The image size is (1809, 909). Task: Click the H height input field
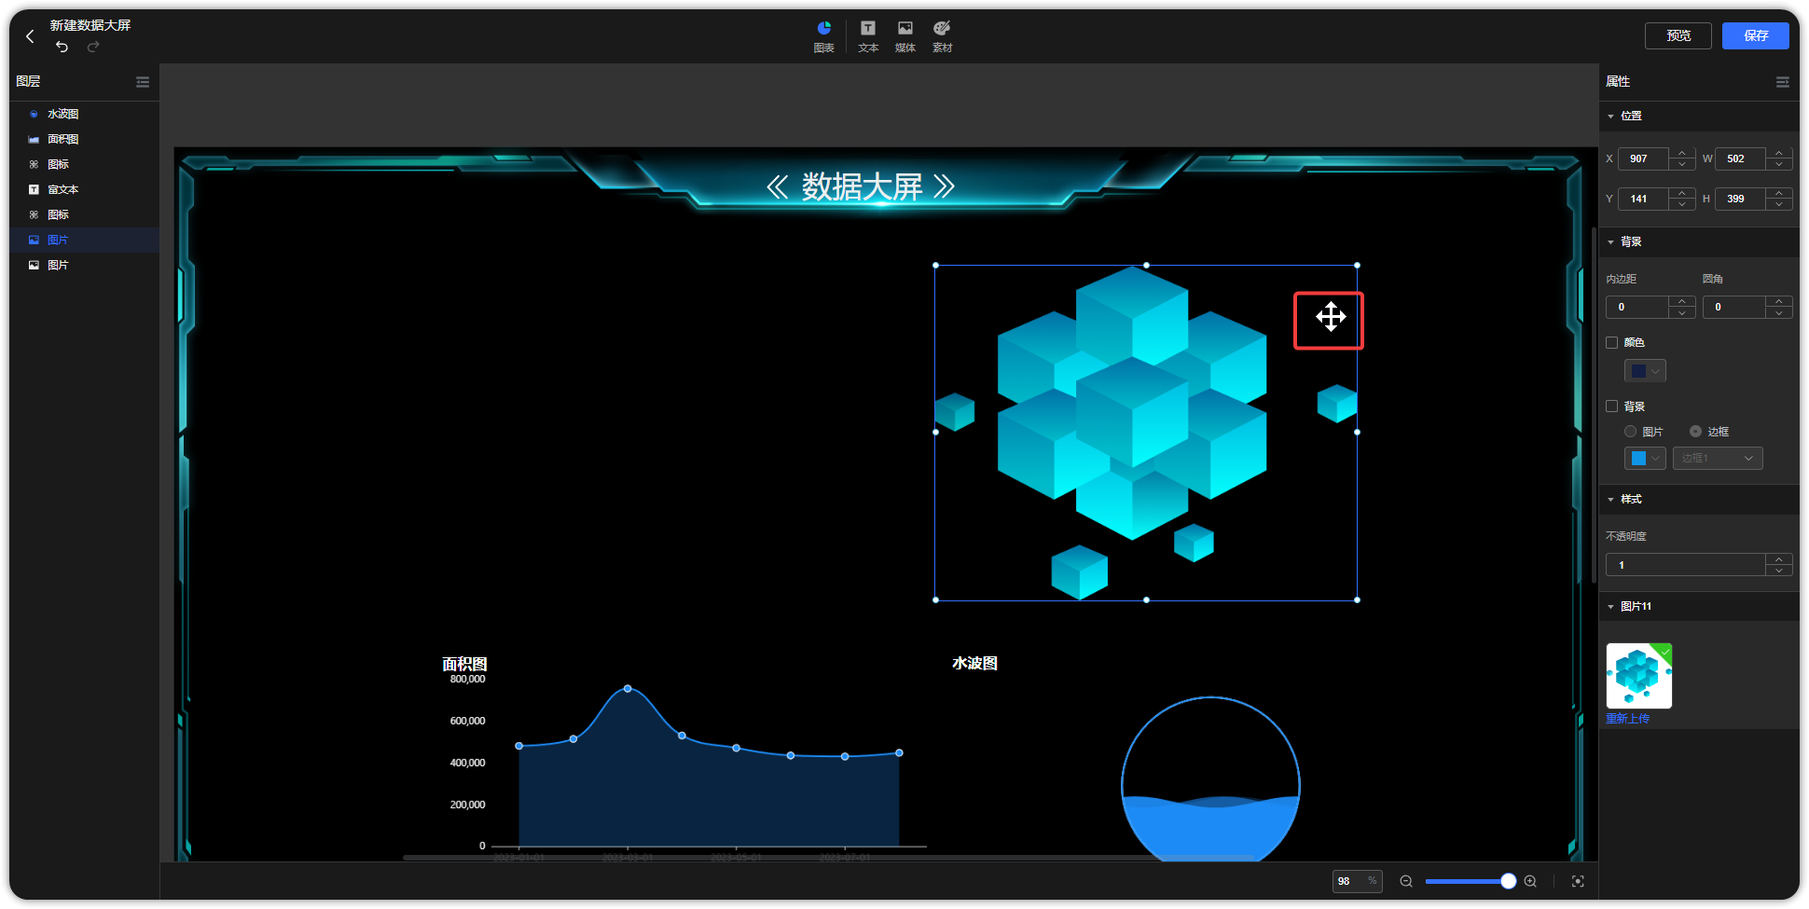(1740, 199)
